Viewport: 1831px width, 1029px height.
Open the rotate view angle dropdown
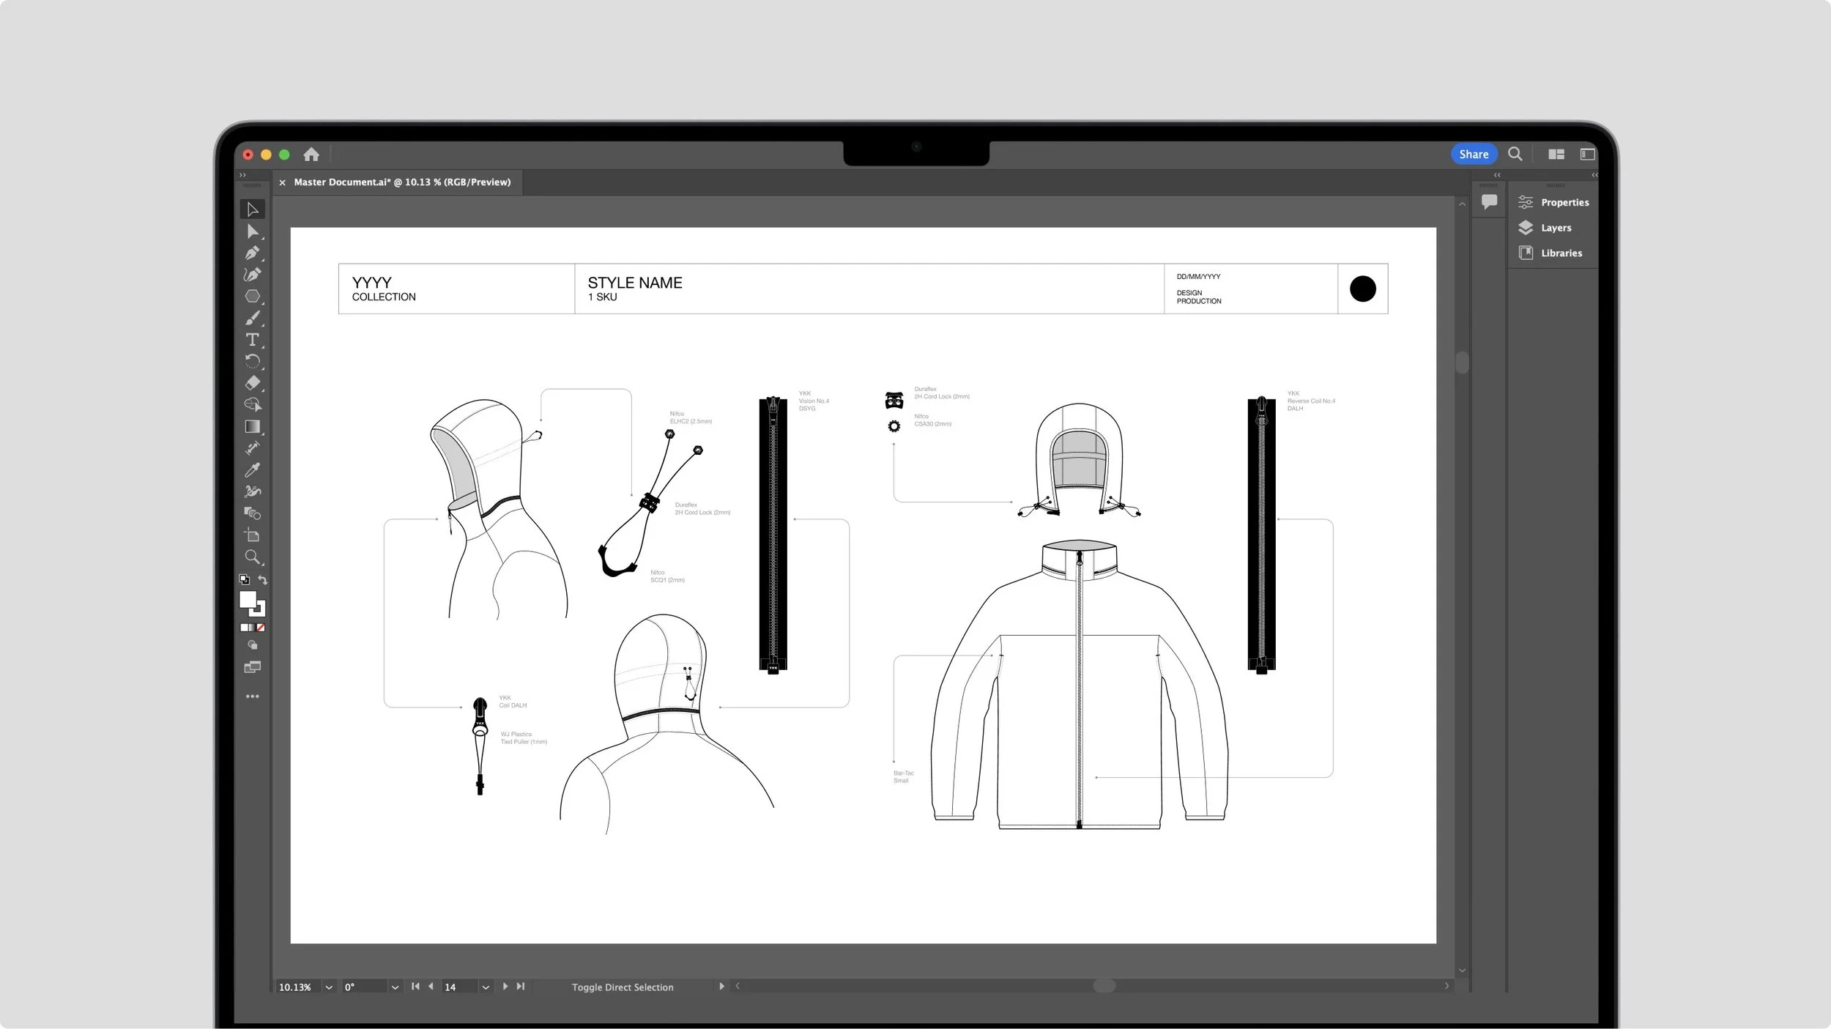(395, 987)
